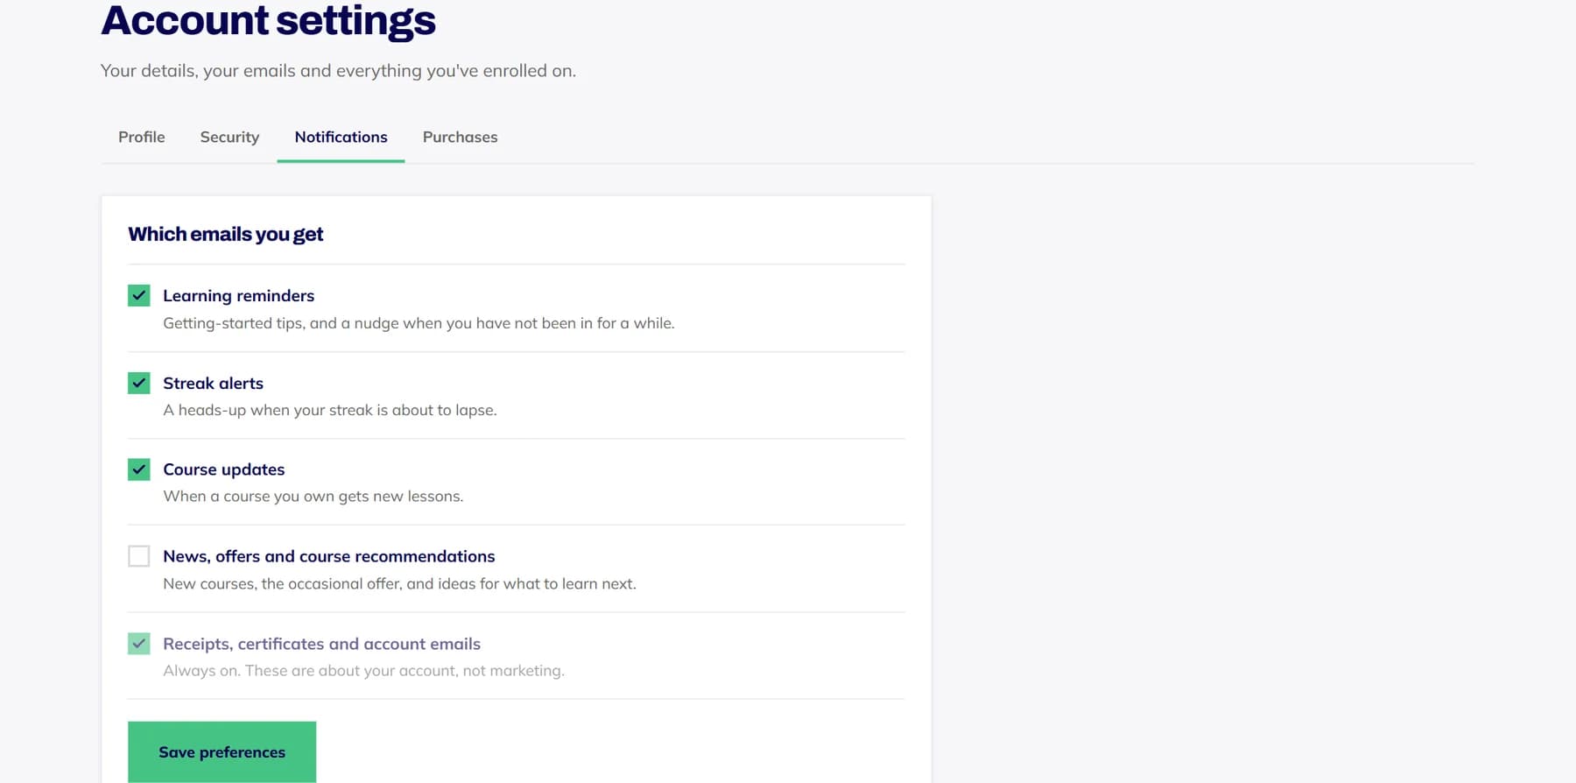1576x783 pixels.
Task: Click the Save preferences button
Action: click(222, 752)
